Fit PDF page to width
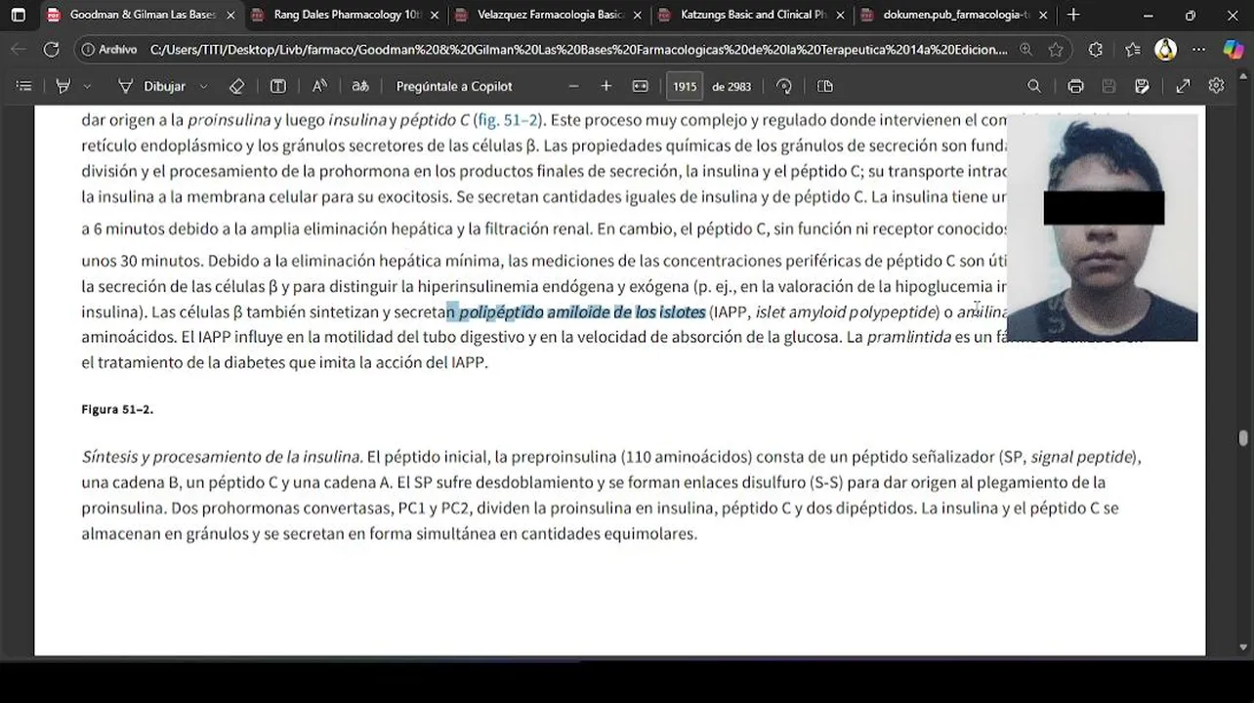 point(640,86)
